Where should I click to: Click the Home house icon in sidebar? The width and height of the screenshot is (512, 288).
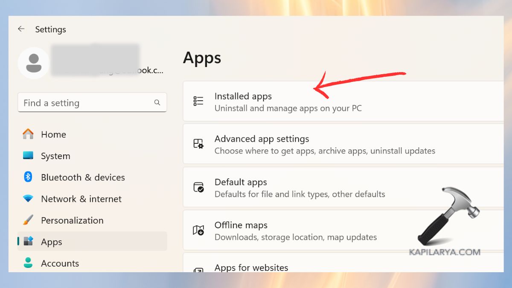click(x=28, y=134)
